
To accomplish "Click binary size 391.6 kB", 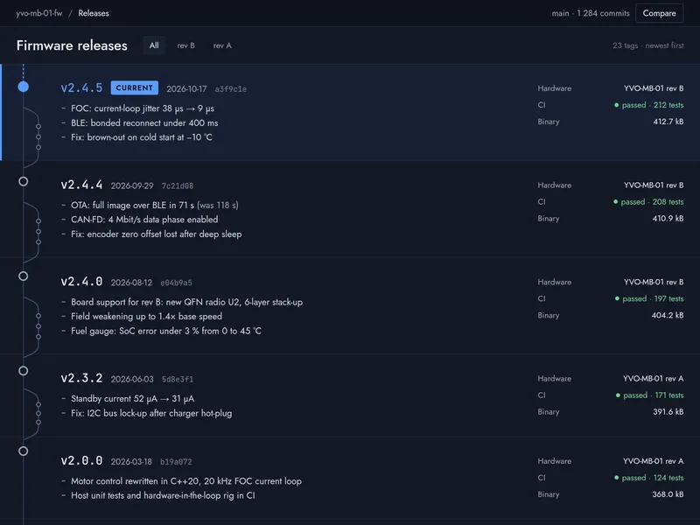I will coord(668,411).
